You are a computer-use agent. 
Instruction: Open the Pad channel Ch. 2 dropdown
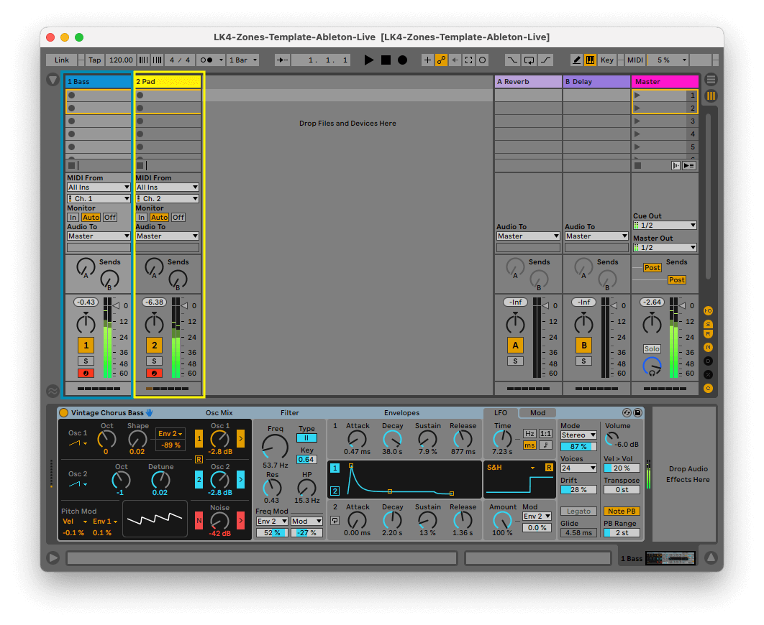167,198
